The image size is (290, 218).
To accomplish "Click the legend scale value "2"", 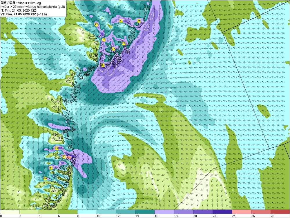I will [x=20, y=216].
